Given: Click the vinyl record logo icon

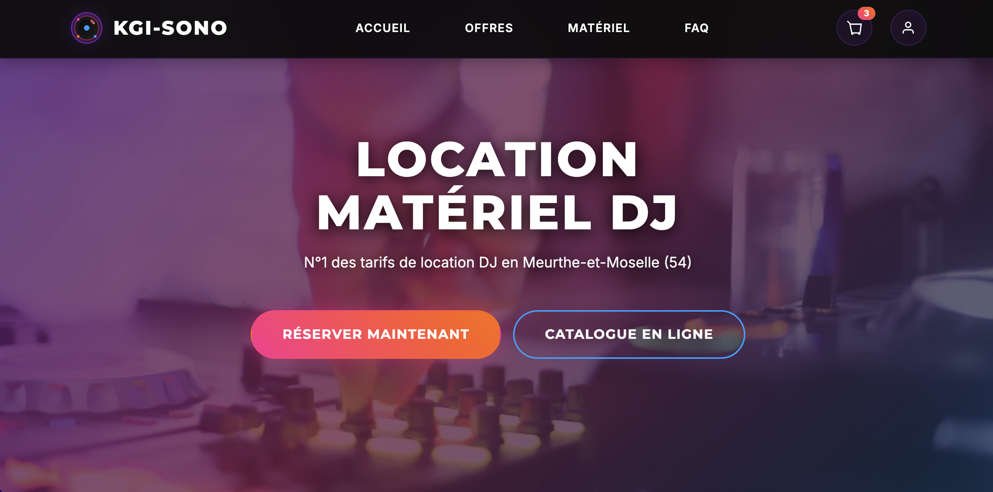Looking at the screenshot, I should pyautogui.click(x=87, y=28).
